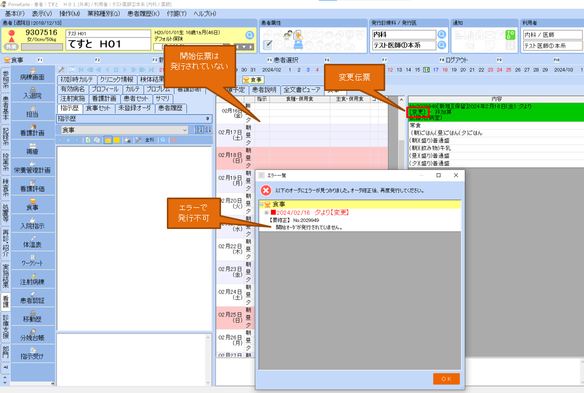584x393 pixels.
Task: Click the 内科 department input field
Action: tap(404, 35)
